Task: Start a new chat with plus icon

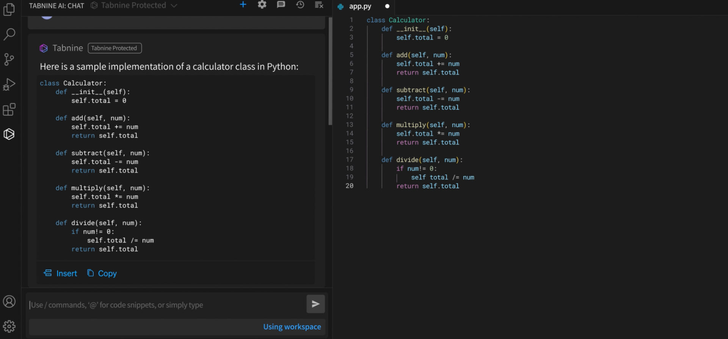Action: 243,5
